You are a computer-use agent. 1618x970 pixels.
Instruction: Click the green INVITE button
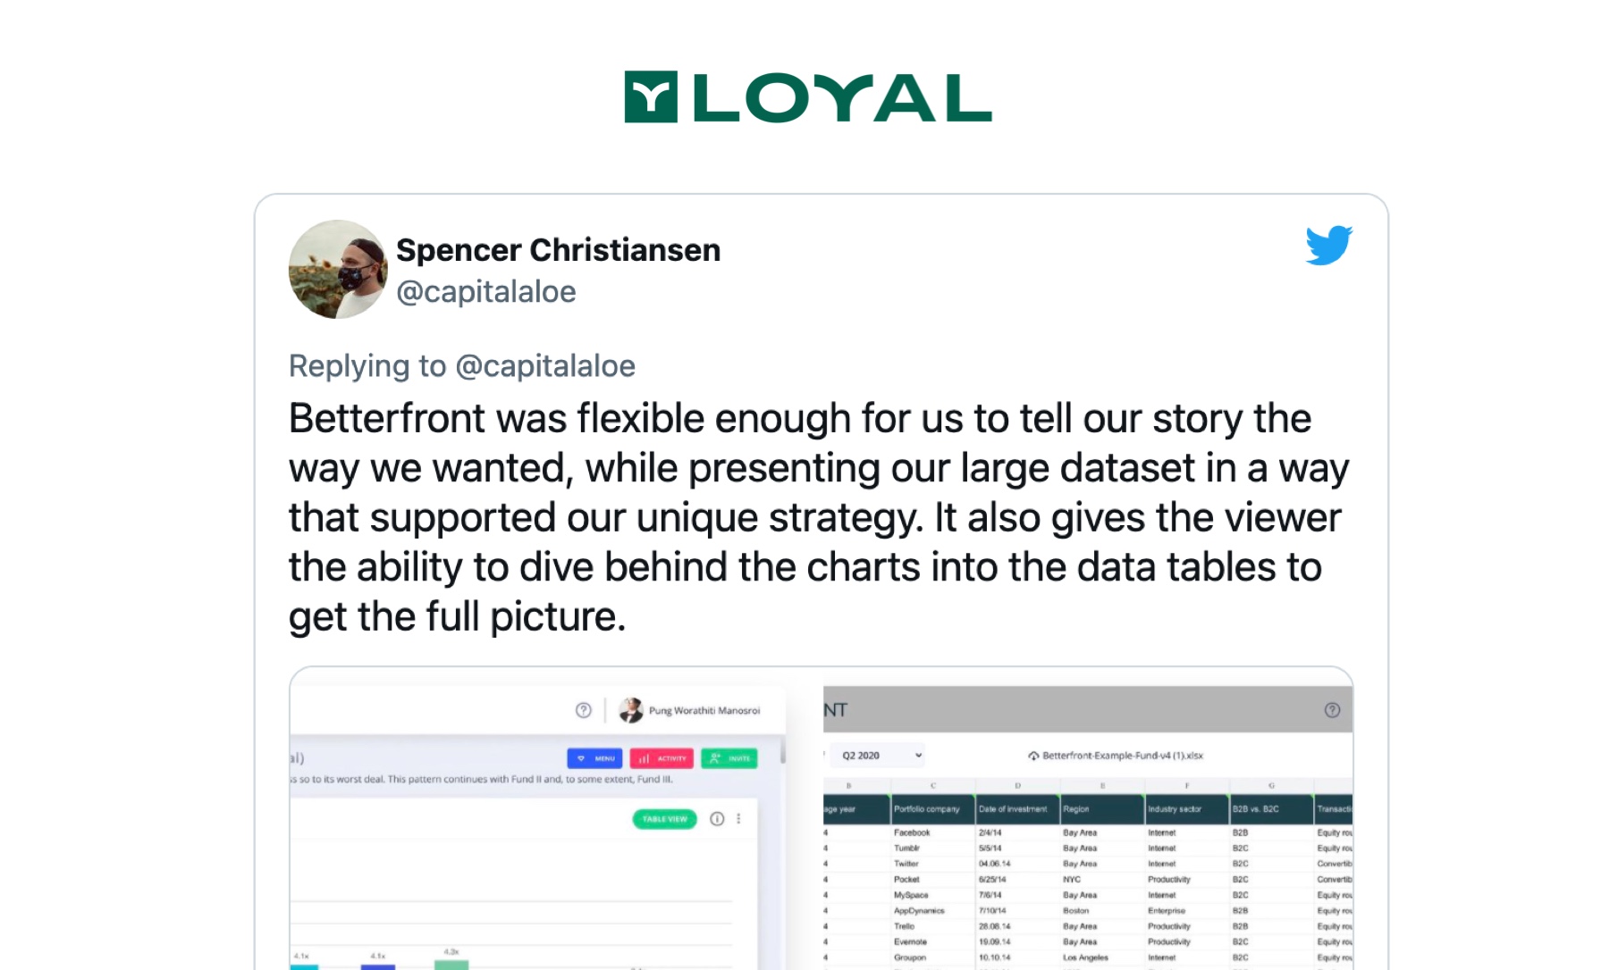coord(729,758)
